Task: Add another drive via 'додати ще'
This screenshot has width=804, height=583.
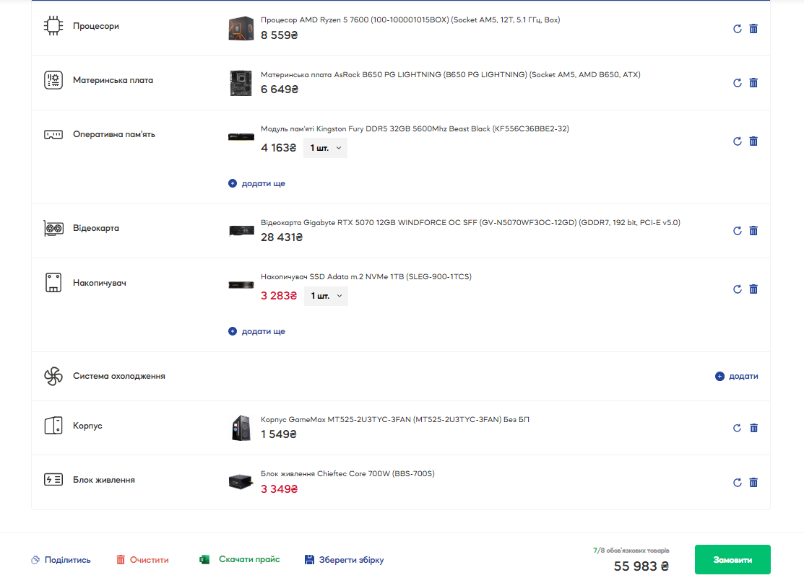Action: [257, 331]
